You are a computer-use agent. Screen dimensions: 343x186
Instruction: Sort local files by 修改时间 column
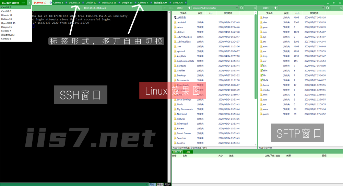[x=228, y=13]
